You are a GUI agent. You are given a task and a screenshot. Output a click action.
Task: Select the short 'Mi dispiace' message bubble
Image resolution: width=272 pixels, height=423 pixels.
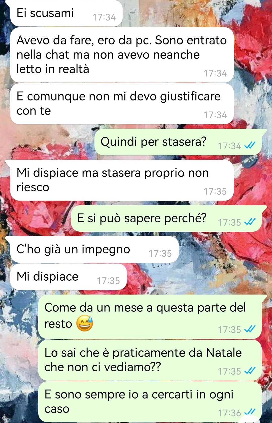(x=69, y=277)
